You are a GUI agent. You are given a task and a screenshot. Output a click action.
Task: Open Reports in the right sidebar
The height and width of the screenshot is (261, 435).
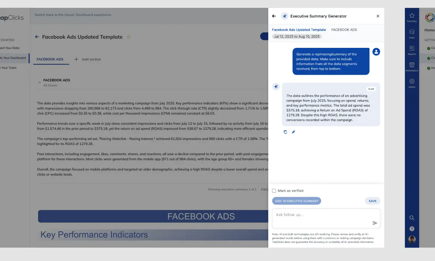click(412, 50)
